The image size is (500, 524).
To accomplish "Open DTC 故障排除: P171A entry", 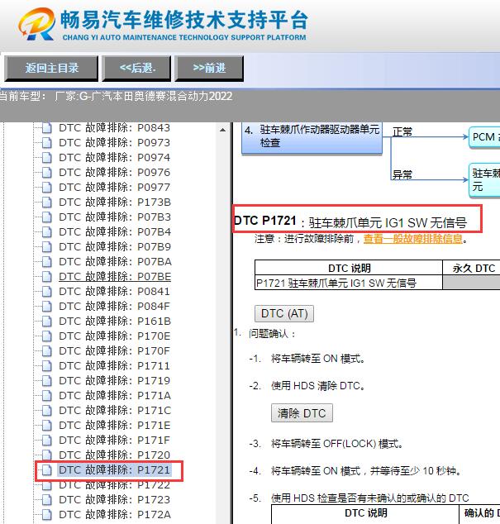I will click(x=115, y=395).
